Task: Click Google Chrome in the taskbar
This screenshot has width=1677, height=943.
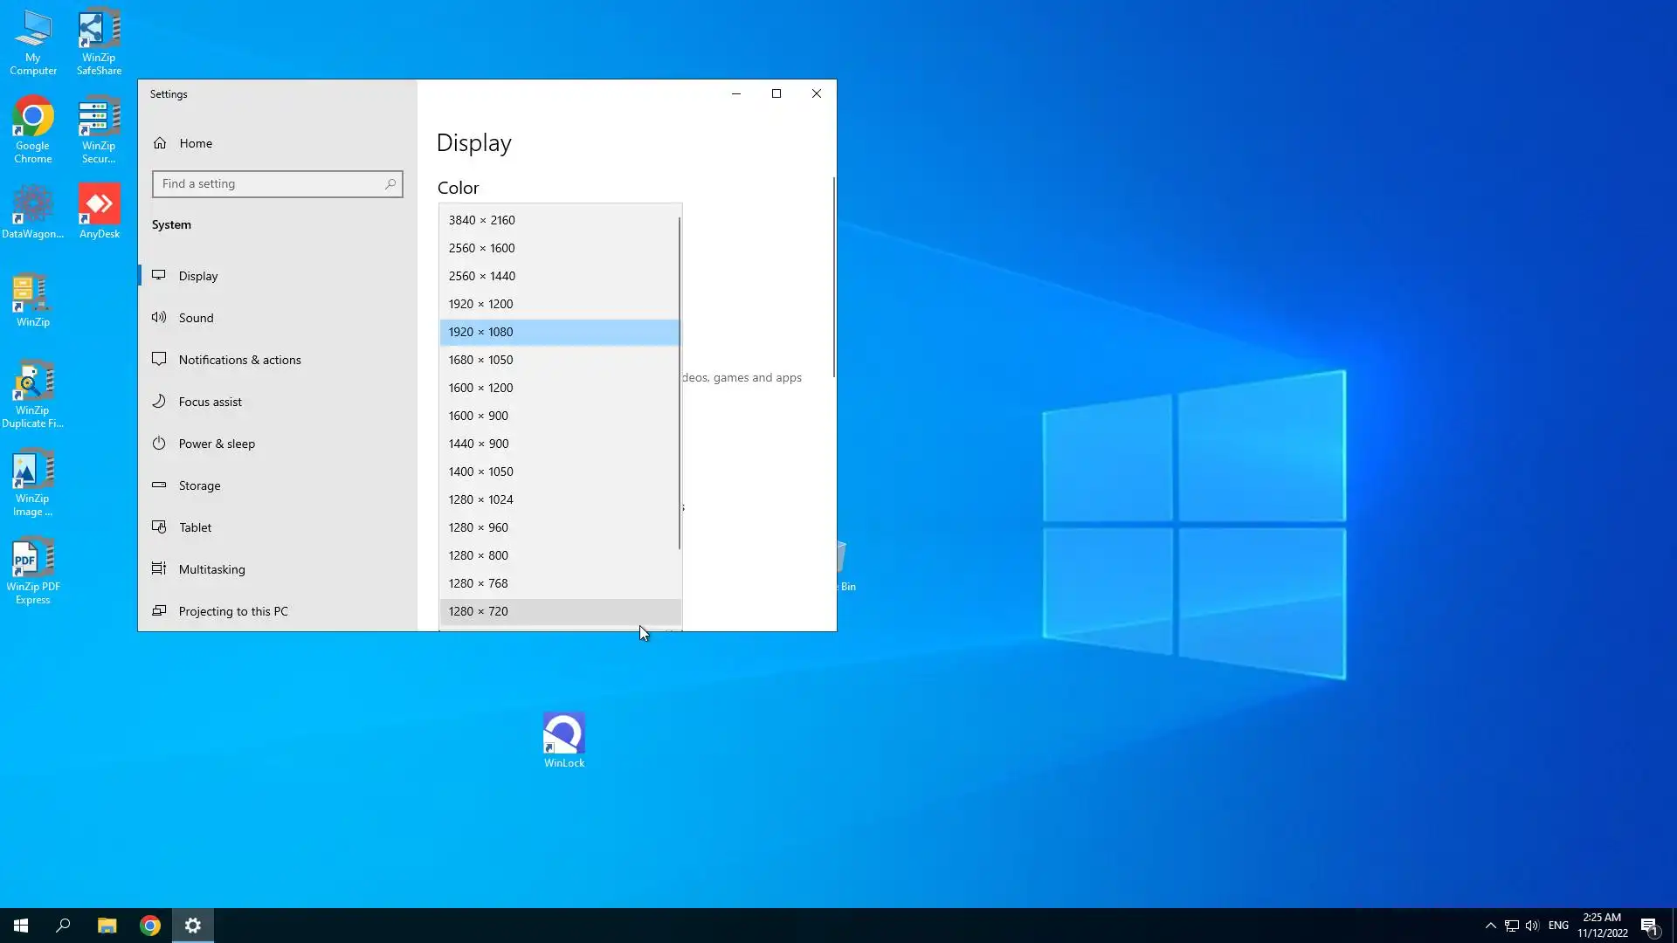Action: coord(150,926)
